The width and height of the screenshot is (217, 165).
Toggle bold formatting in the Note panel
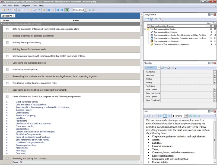pyautogui.click(x=161, y=116)
